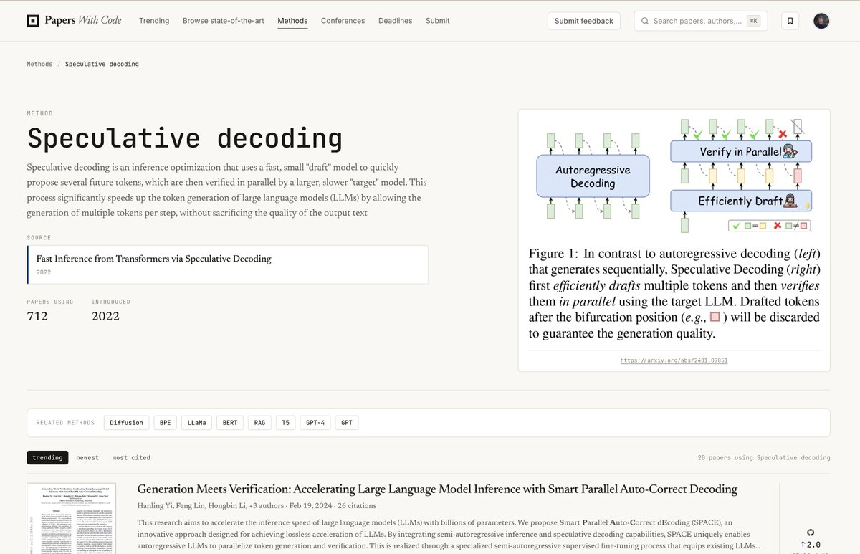
Task: Select the LLaMa related method tag
Action: (x=196, y=423)
